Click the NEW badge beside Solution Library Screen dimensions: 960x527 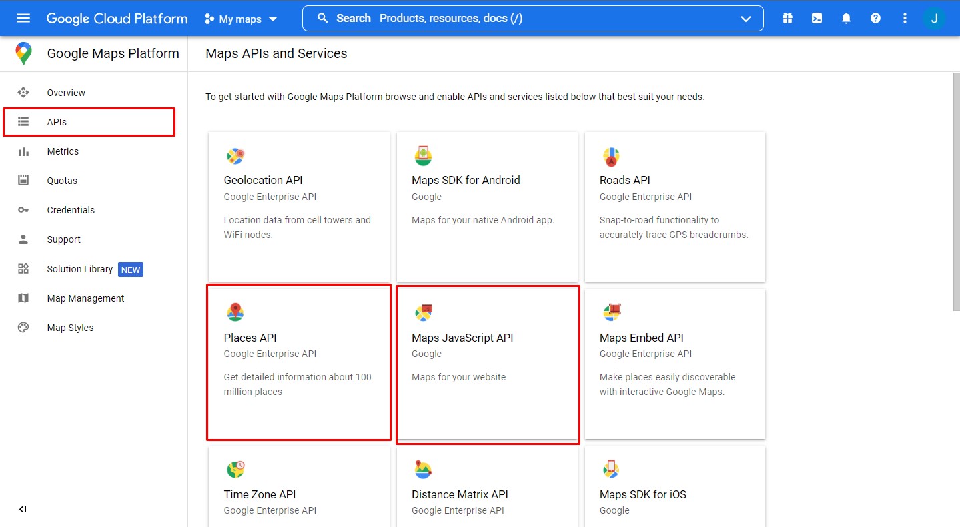point(131,270)
